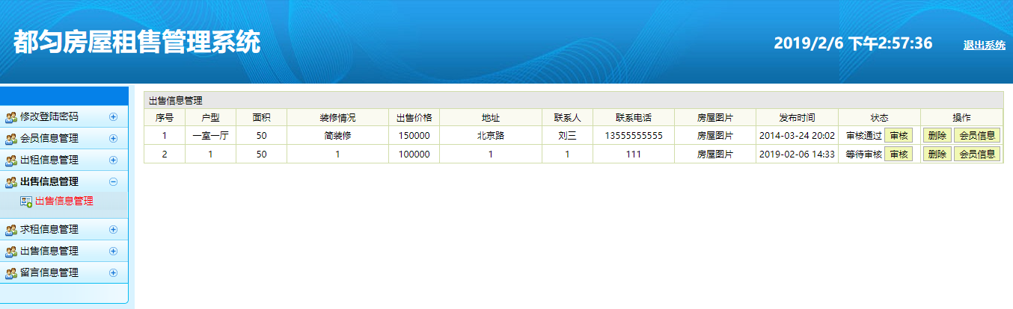
Task: Click the 联系人 column header
Action: tap(567, 118)
